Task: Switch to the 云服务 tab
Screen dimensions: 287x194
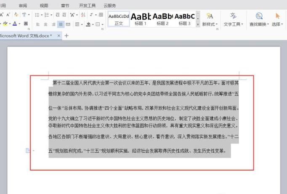Action: coord(110,5)
